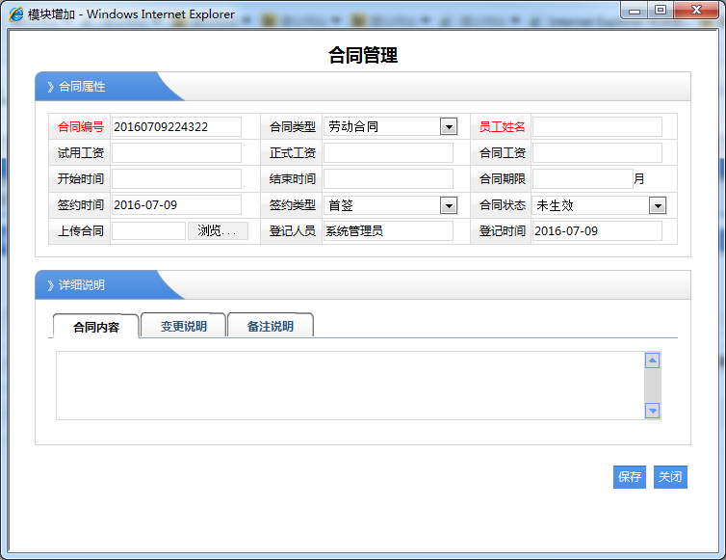Click the 合同期限 input field
Viewport: 726px width, 560px height.
pos(582,179)
